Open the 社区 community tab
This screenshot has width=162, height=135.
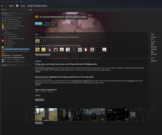pos(23,6)
